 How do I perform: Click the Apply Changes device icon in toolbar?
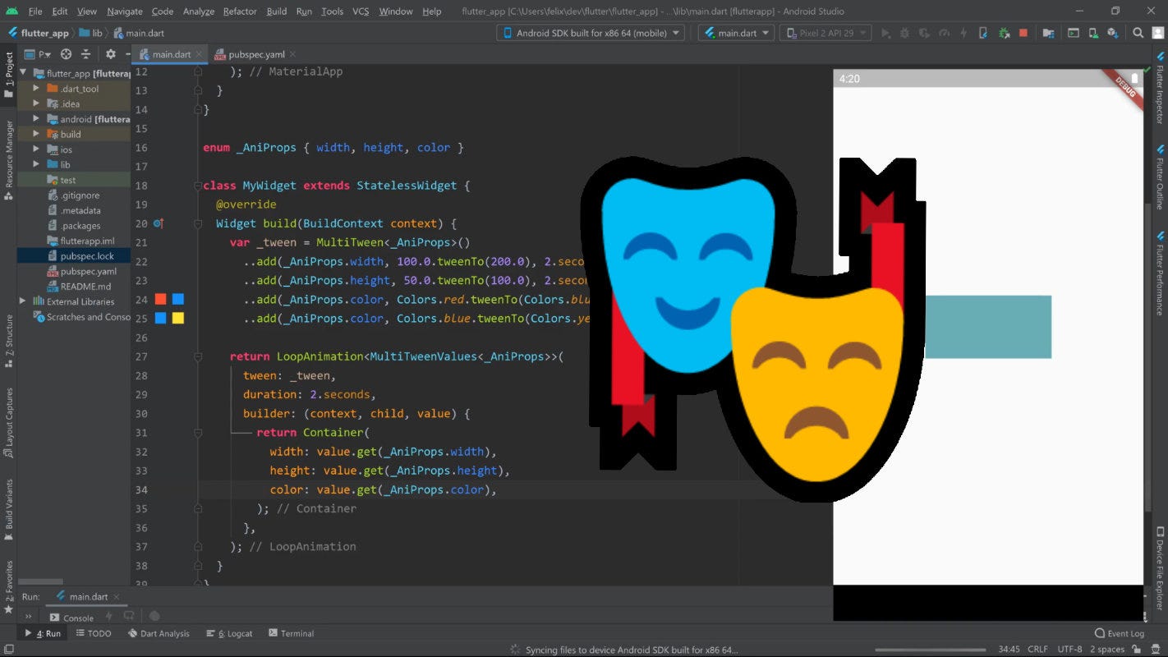coord(983,33)
